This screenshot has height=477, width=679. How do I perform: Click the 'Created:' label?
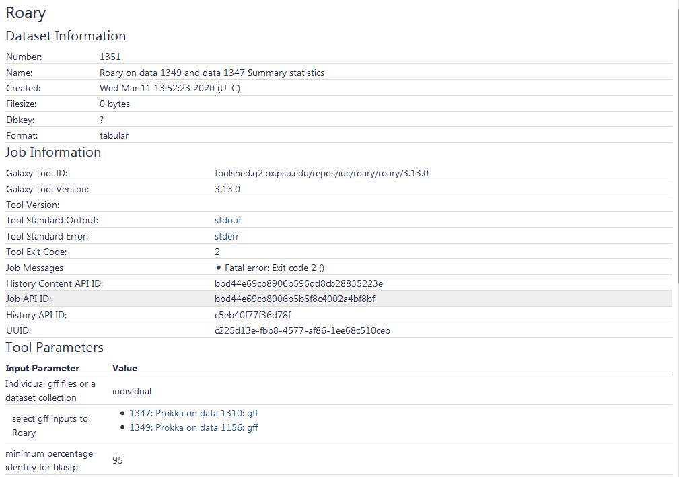[23, 88]
